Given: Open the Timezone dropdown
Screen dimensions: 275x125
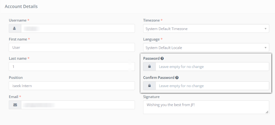Looking at the screenshot, I should tap(206, 29).
